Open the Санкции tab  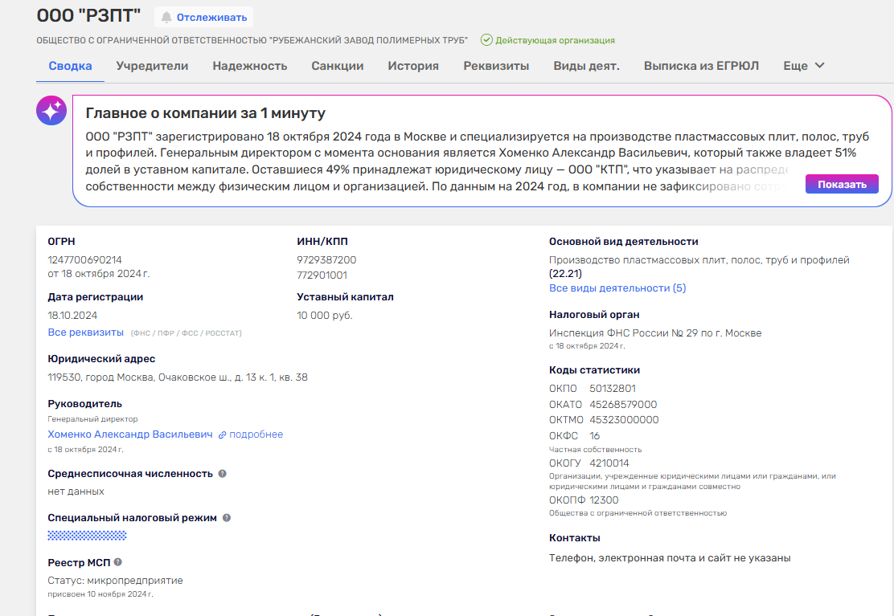click(338, 66)
